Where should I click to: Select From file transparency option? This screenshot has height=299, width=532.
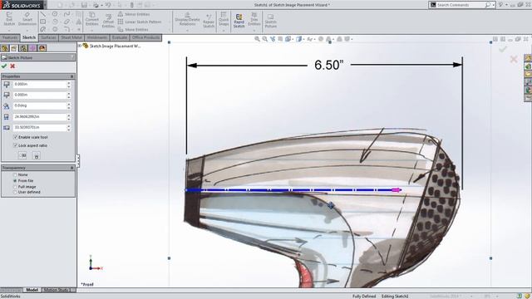pyautogui.click(x=15, y=181)
